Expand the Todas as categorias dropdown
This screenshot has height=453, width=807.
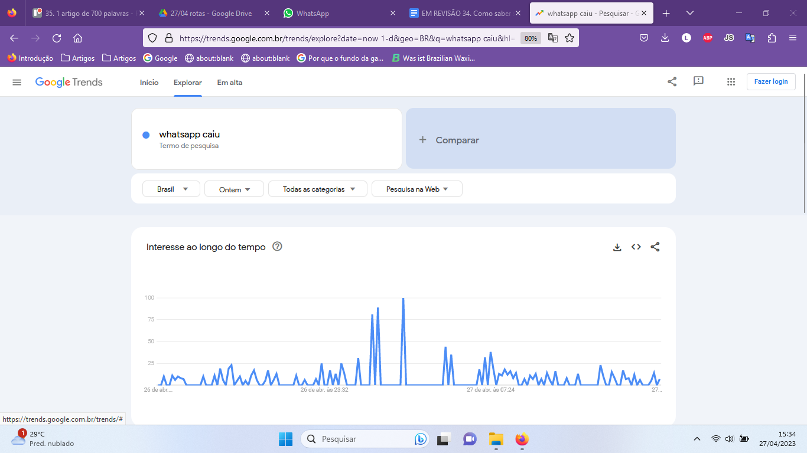point(318,189)
